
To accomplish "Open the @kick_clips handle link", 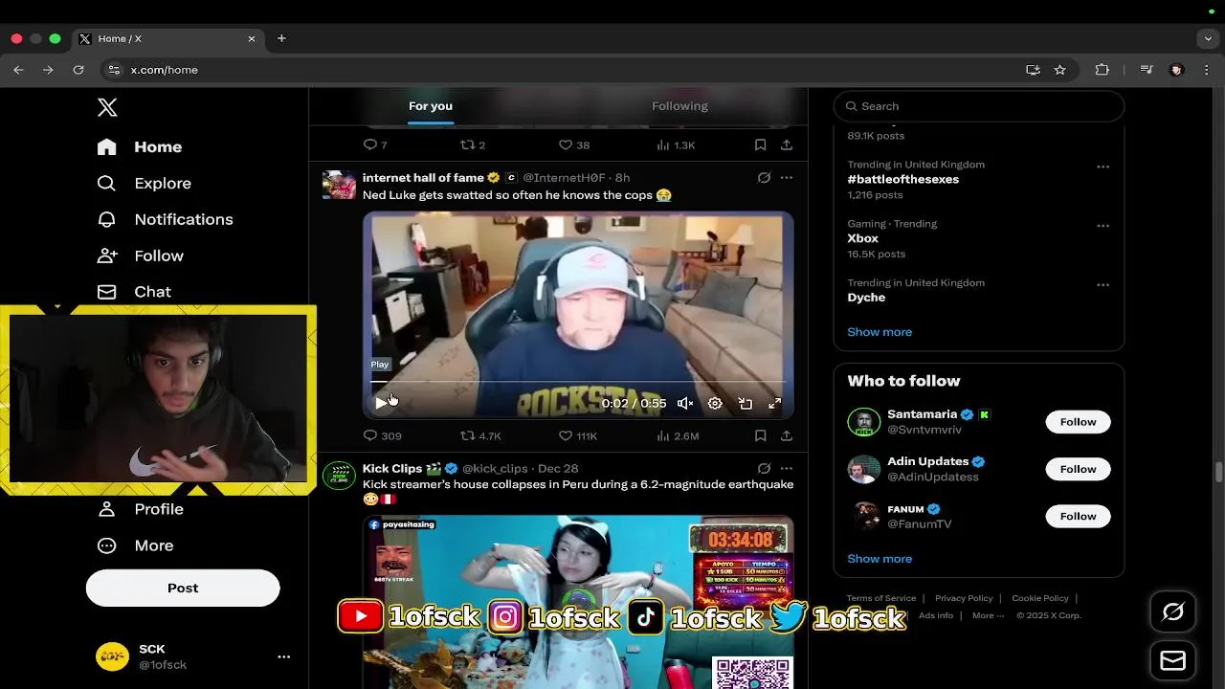I will (x=495, y=469).
